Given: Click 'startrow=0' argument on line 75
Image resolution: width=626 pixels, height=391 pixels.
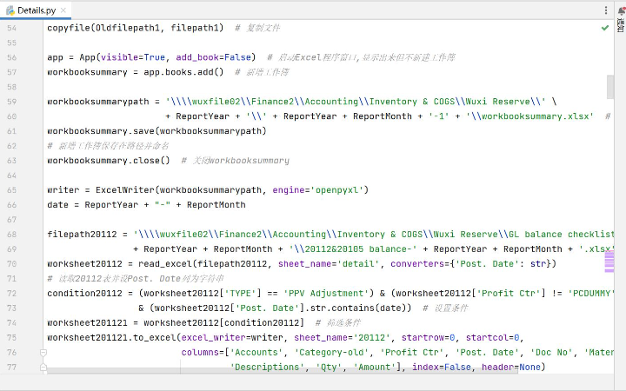Looking at the screenshot, I should tap(428, 338).
